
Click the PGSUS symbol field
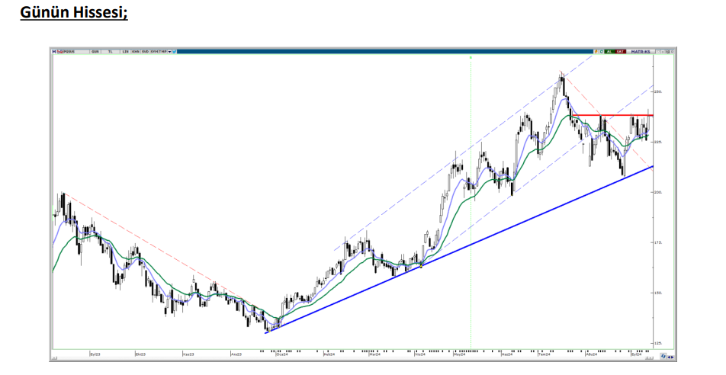70,51
